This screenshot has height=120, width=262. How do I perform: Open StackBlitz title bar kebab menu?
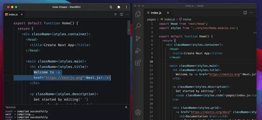coord(127,7)
